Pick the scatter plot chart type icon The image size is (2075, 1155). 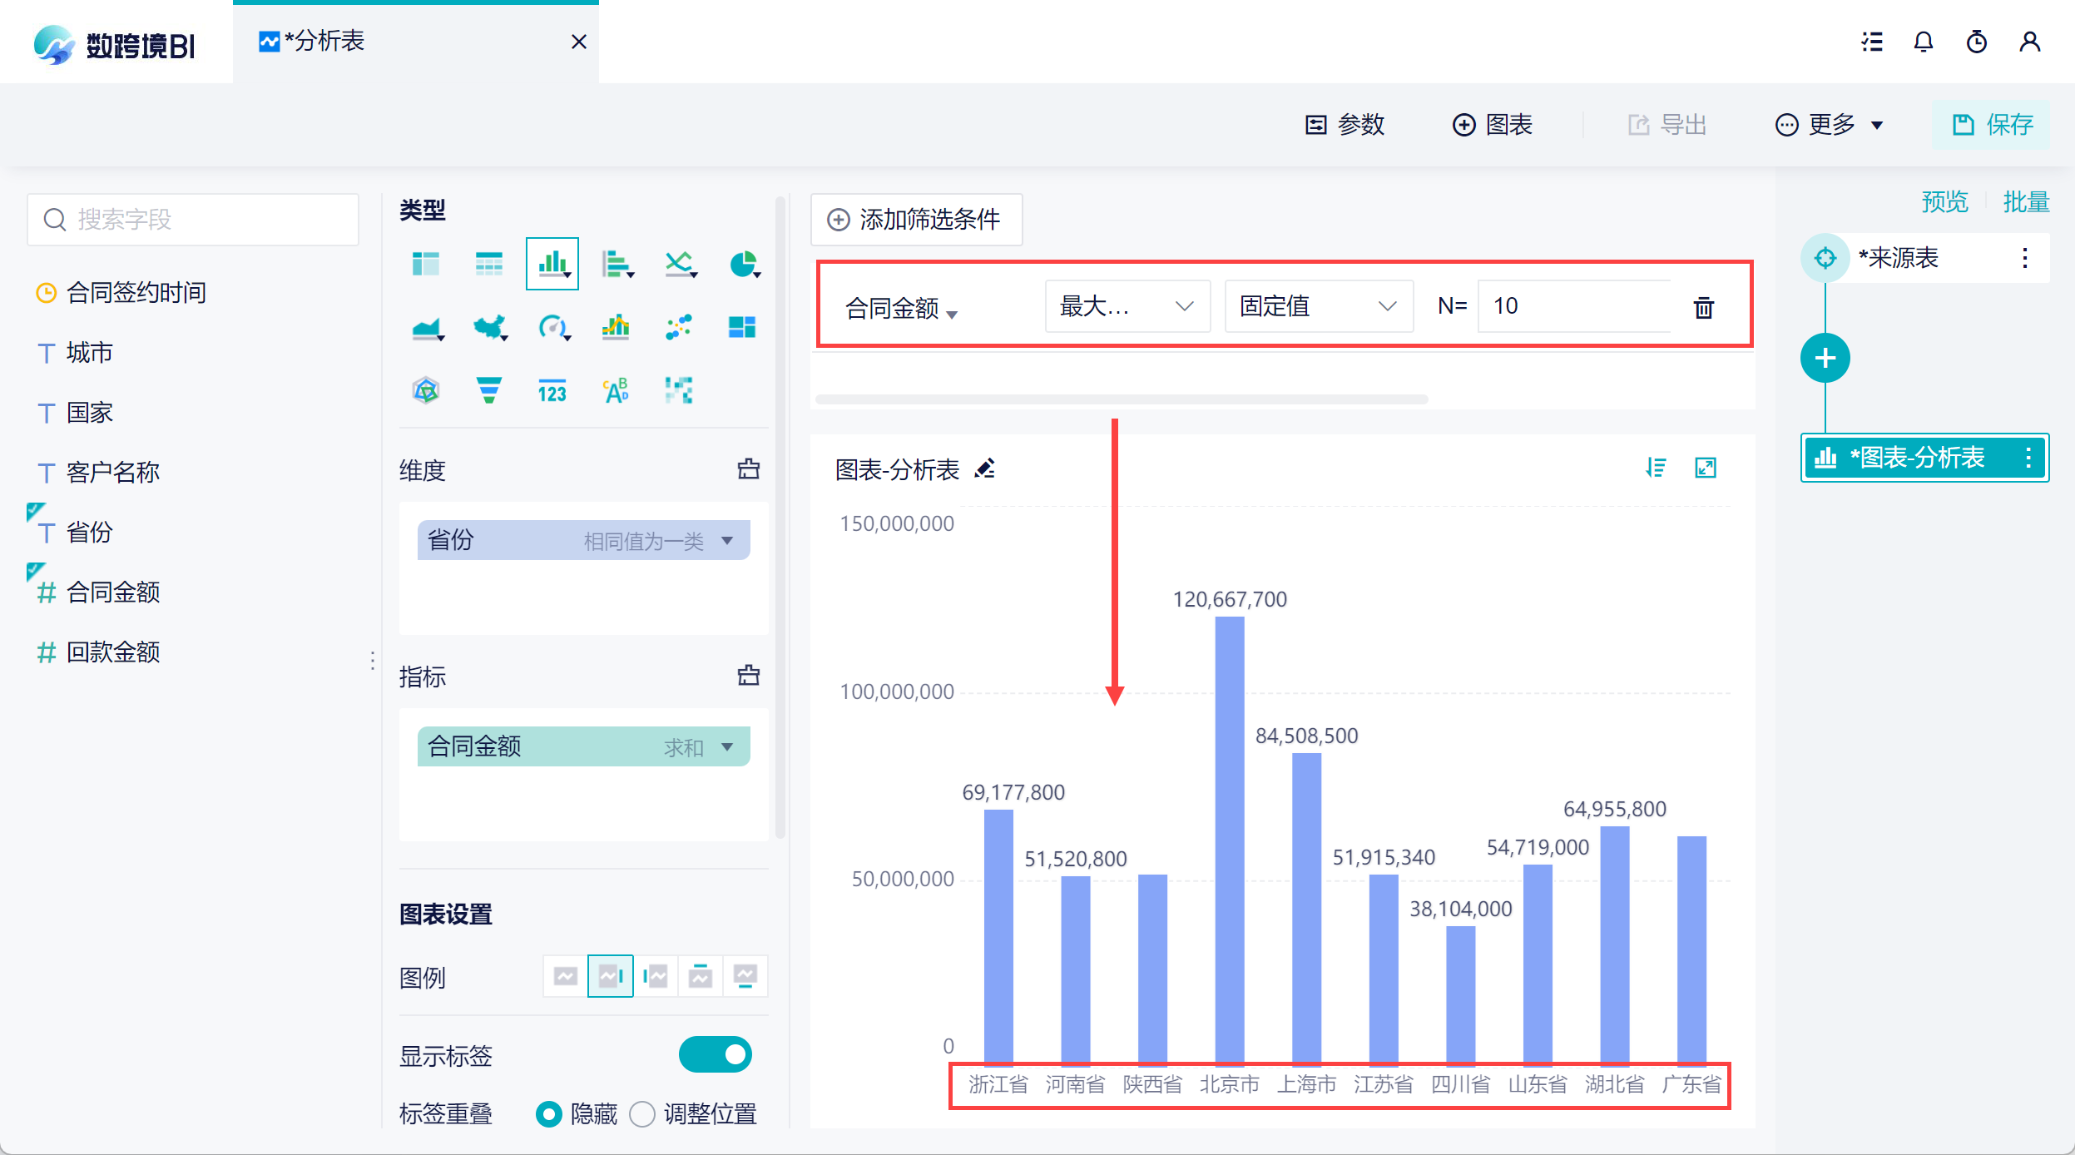click(x=678, y=327)
